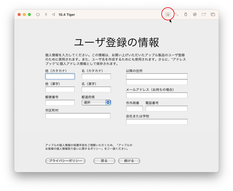This screenshot has width=233, height=191.
Task: Click the second 以降の住所 address line
Action: pyautogui.click(x=157, y=82)
